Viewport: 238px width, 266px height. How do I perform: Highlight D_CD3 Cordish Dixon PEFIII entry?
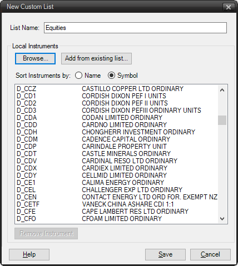(x=117, y=111)
